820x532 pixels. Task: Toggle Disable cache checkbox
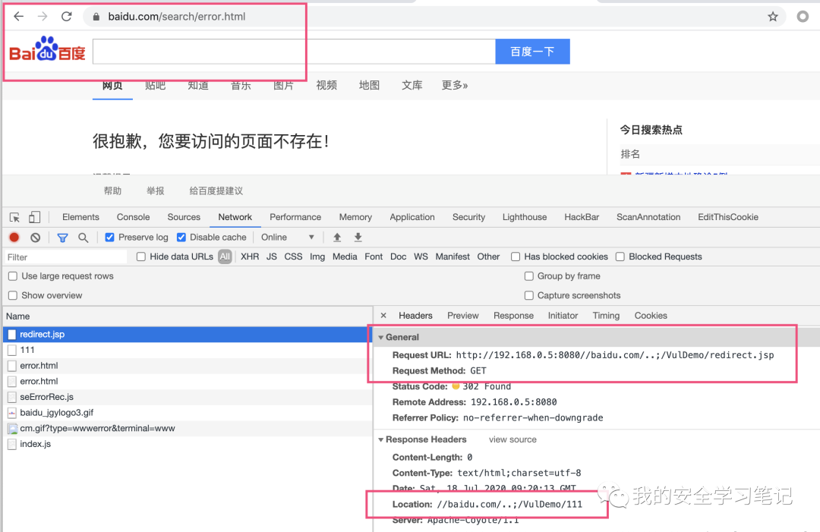coord(181,238)
